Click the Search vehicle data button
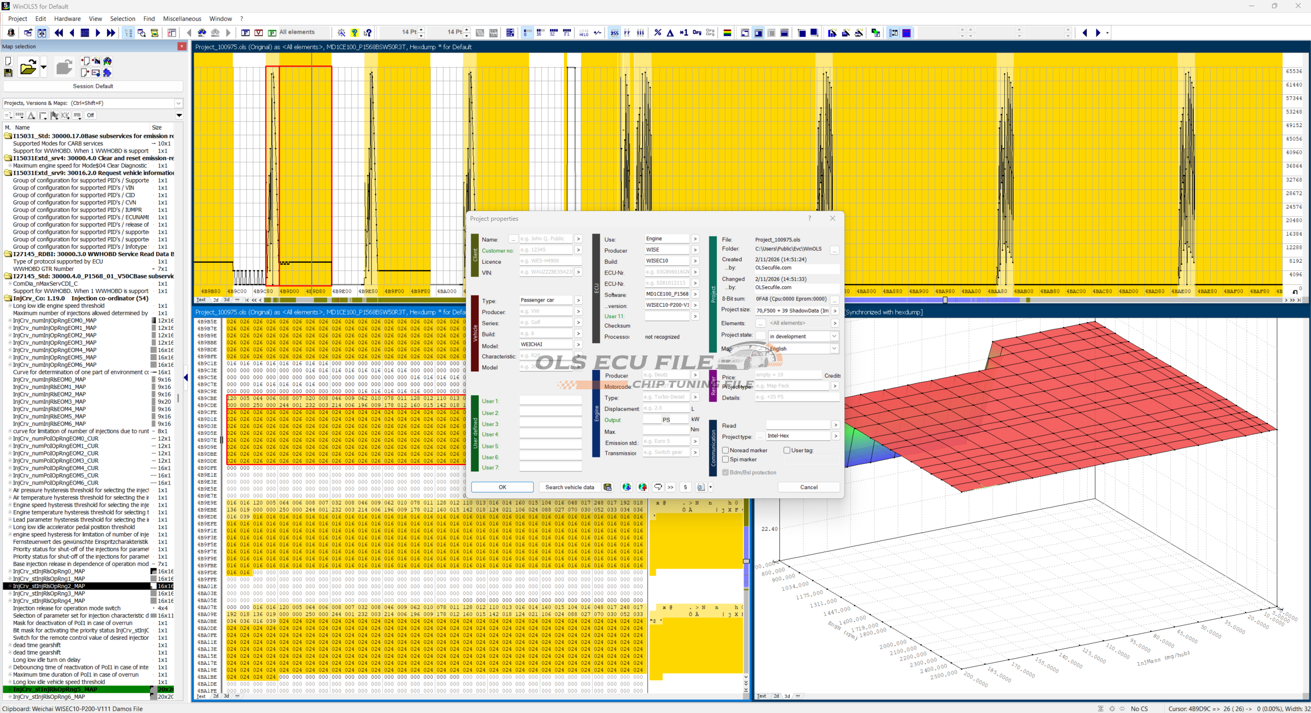Image resolution: width=1311 pixels, height=713 pixels. (569, 487)
